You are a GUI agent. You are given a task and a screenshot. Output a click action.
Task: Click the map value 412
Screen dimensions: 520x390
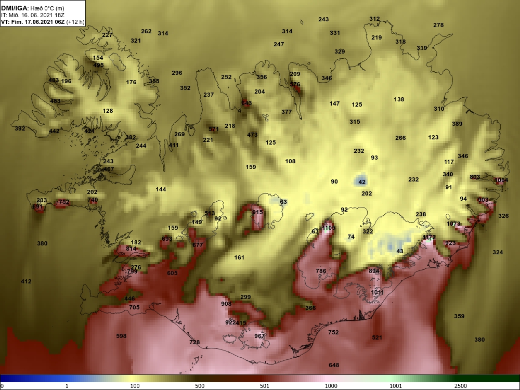coord(26,281)
